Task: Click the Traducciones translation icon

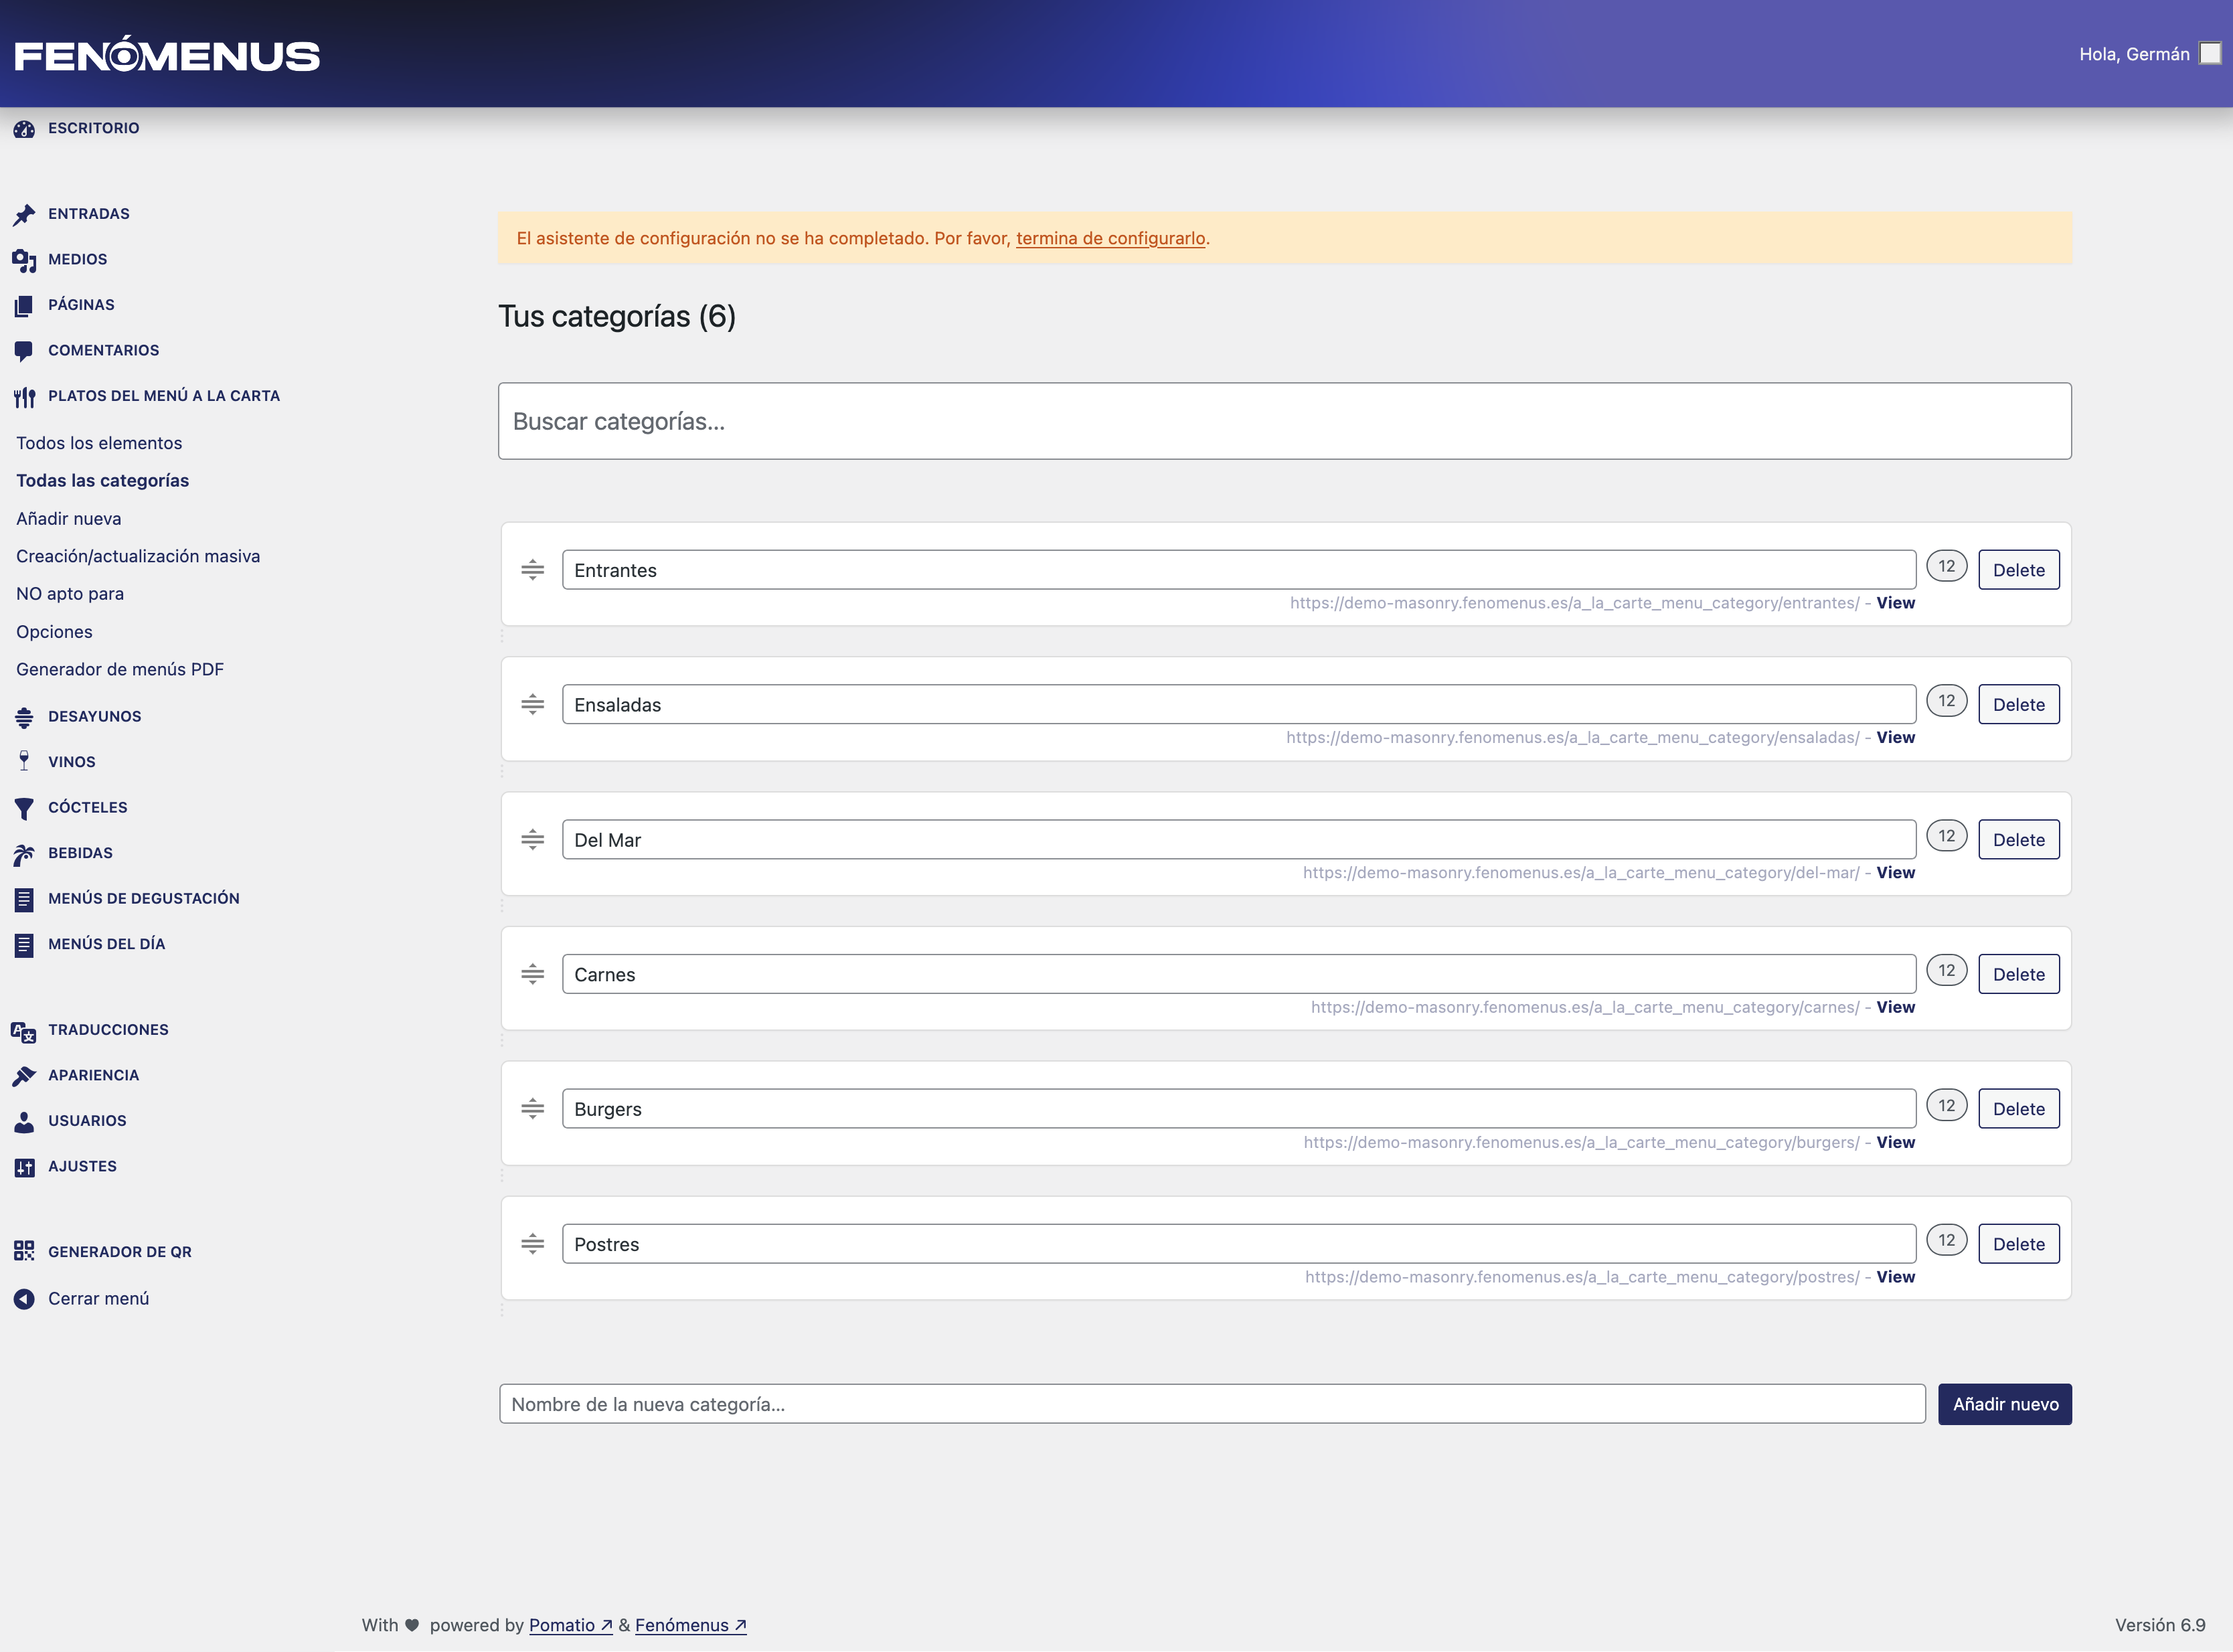Action: [x=24, y=1031]
